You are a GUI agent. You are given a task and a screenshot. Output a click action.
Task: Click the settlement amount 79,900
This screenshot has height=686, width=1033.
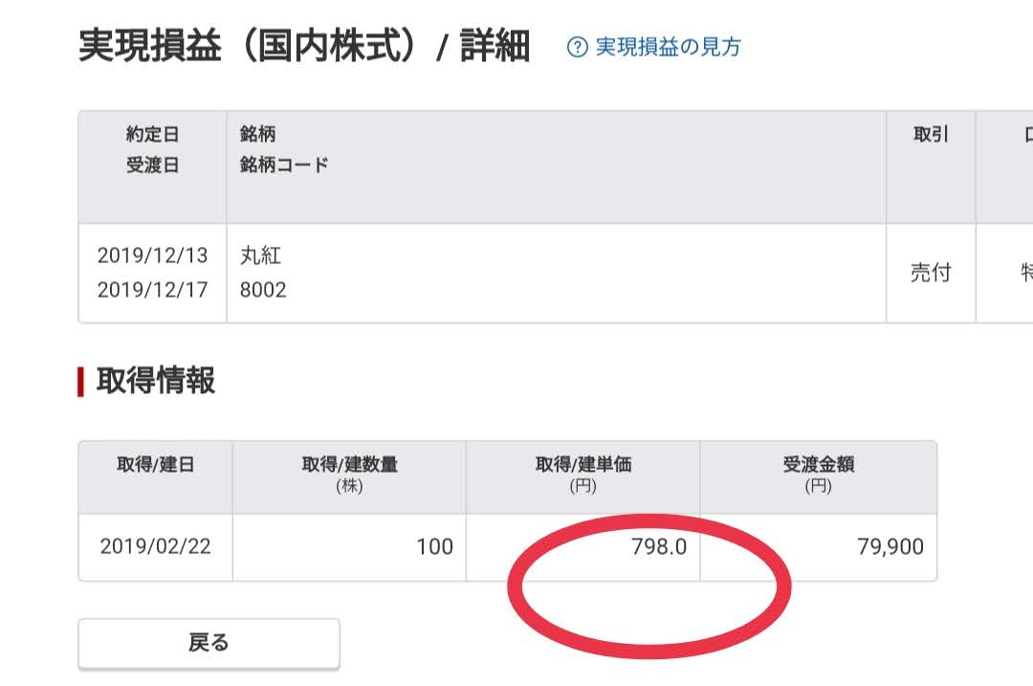(x=890, y=547)
